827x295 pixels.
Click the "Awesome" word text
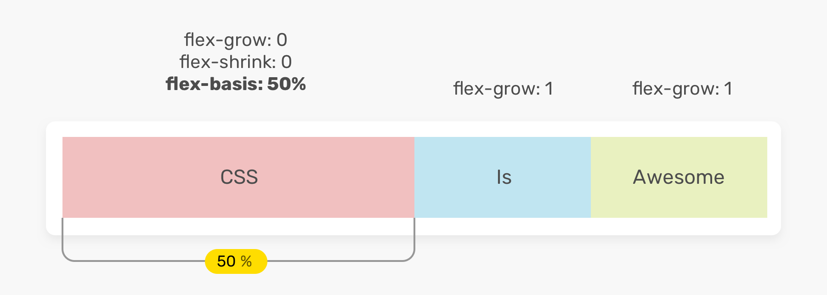click(x=679, y=177)
